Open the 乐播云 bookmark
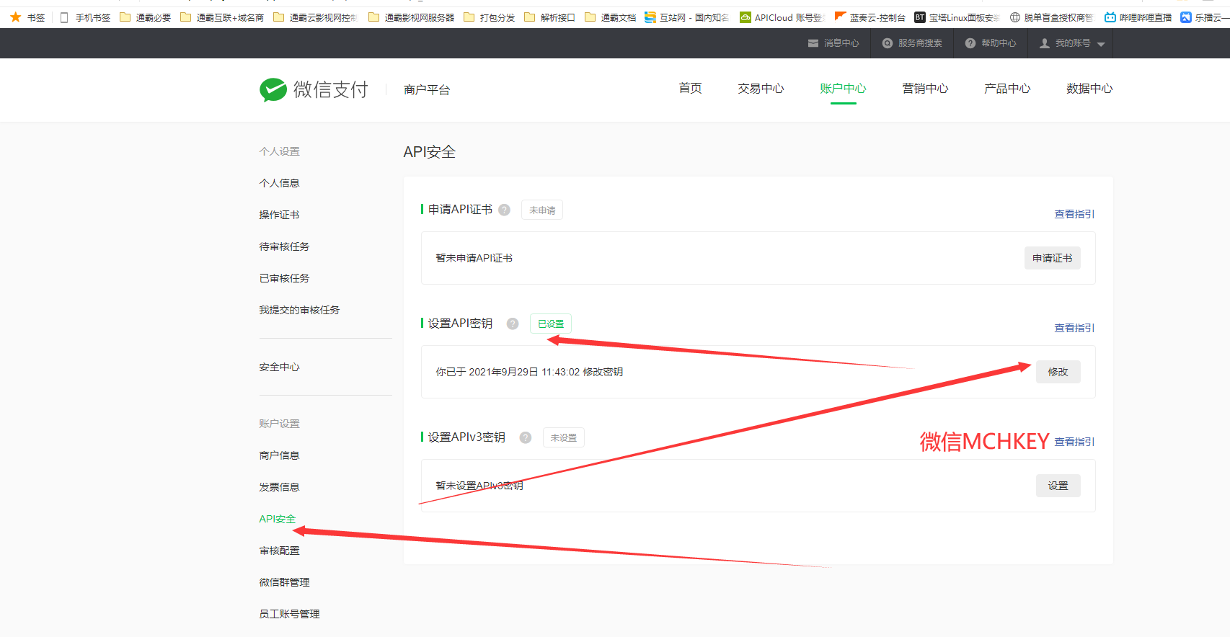This screenshot has height=637, width=1230. click(1205, 17)
